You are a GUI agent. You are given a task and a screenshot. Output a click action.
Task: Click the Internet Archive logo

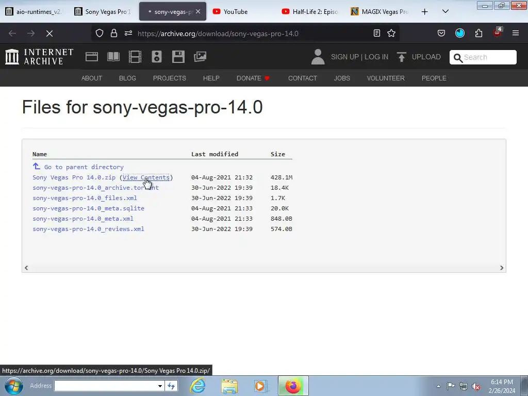click(x=39, y=57)
